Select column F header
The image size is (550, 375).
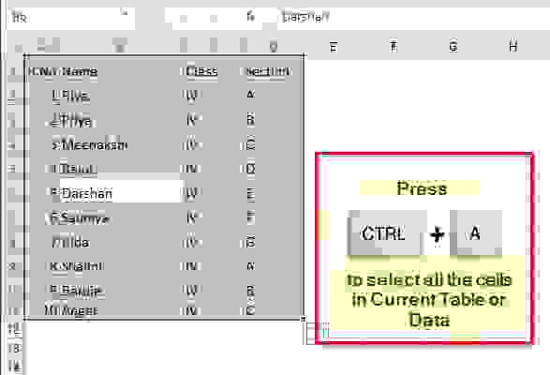(394, 46)
